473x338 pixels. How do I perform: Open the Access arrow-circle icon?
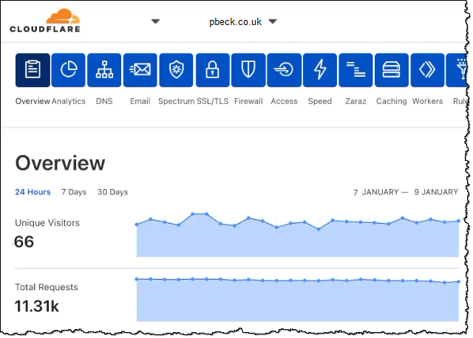coord(284,70)
